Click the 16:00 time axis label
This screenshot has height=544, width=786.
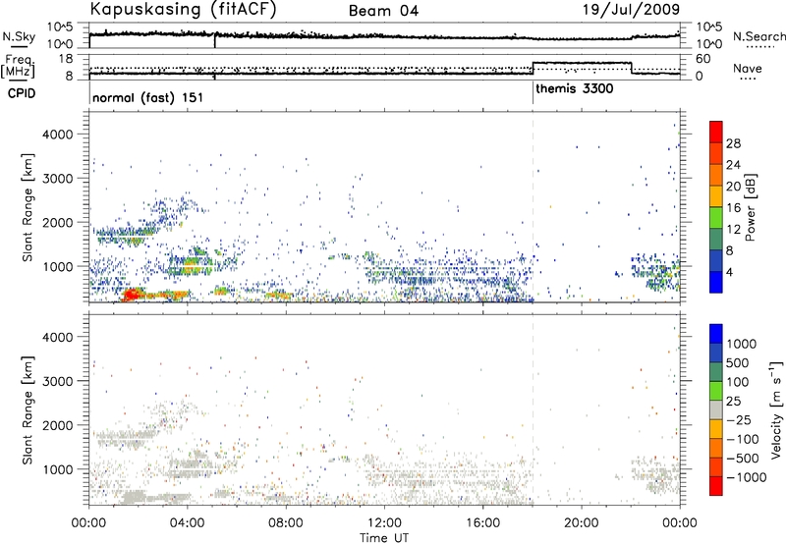click(x=482, y=523)
